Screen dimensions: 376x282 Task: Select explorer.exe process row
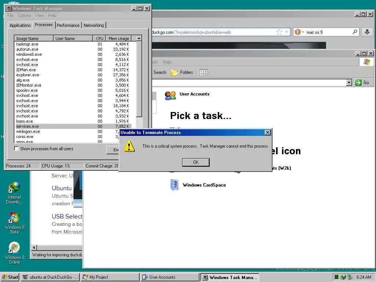coord(73,75)
